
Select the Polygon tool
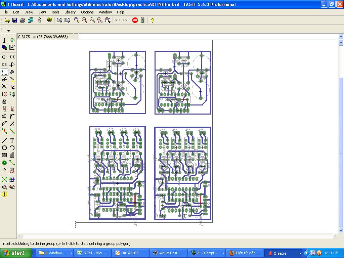pyautogui.click(x=12, y=155)
